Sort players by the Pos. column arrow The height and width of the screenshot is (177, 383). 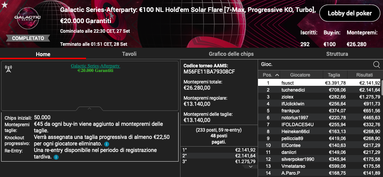coord(277,75)
